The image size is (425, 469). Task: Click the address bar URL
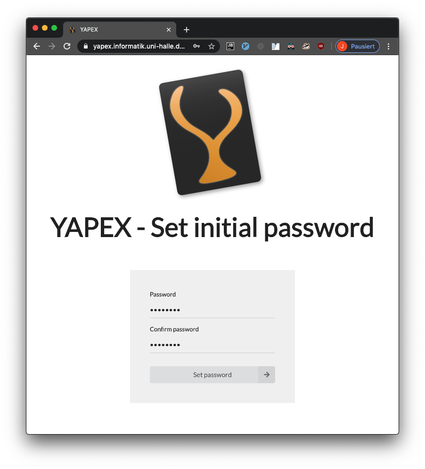click(x=139, y=46)
